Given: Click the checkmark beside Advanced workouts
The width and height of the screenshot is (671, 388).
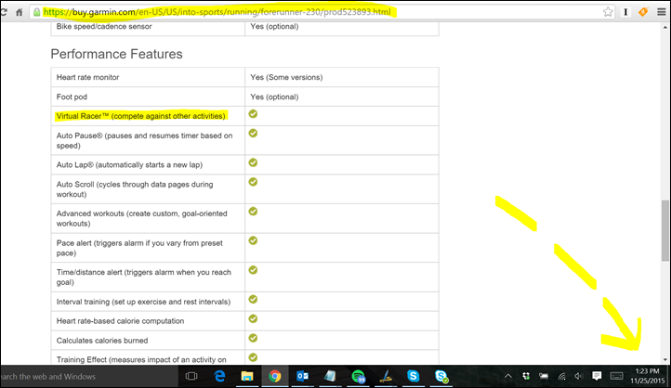Looking at the screenshot, I should coord(253,211).
